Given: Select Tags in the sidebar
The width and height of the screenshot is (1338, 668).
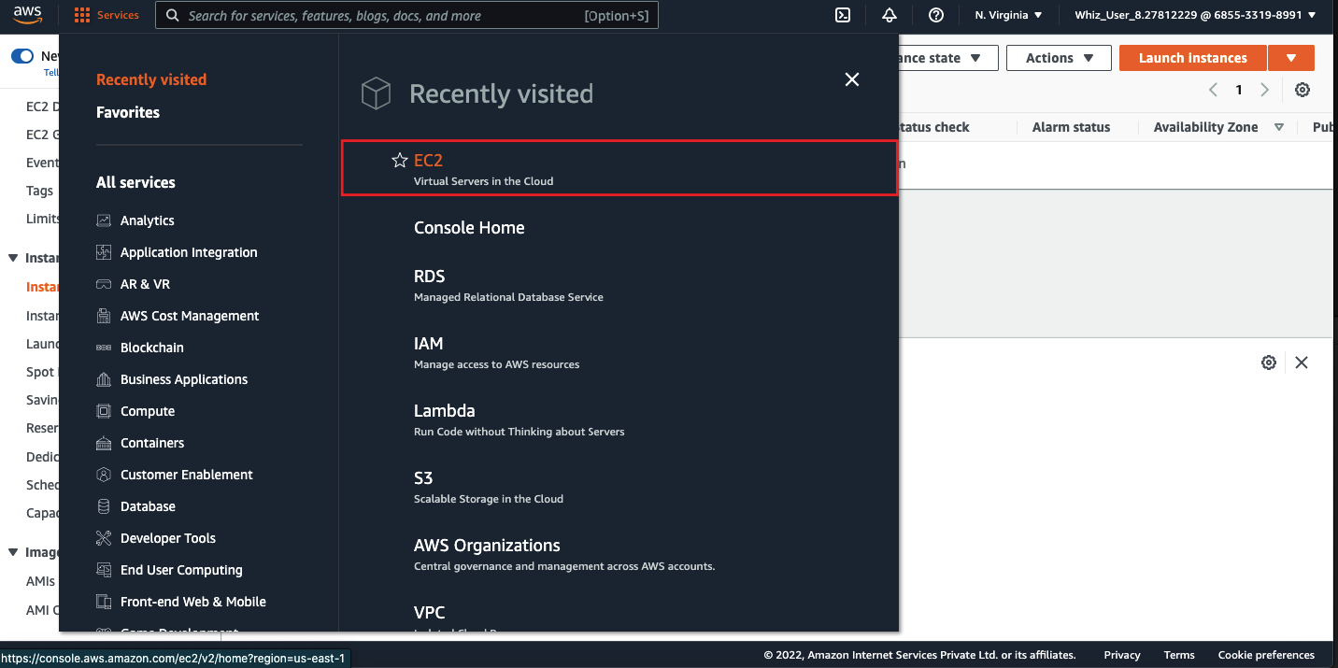Looking at the screenshot, I should tap(39, 191).
